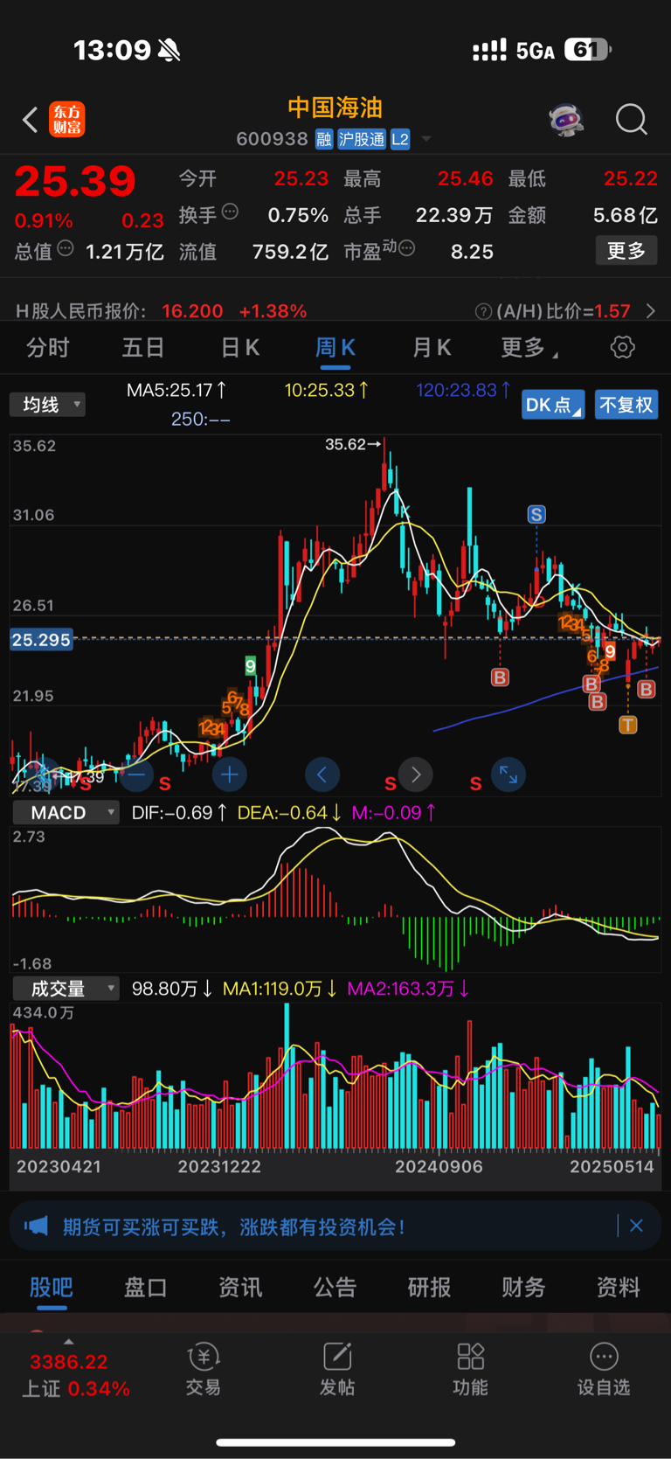Switch to 月K chart tab
The image size is (671, 1459).
431,348
